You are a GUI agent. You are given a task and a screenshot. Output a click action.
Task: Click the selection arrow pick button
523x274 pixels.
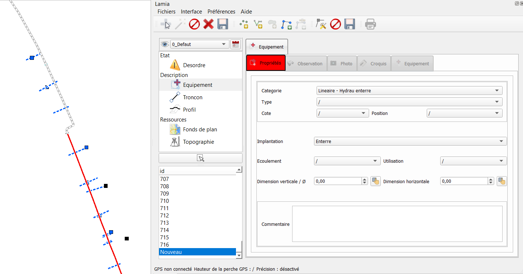pos(201,158)
